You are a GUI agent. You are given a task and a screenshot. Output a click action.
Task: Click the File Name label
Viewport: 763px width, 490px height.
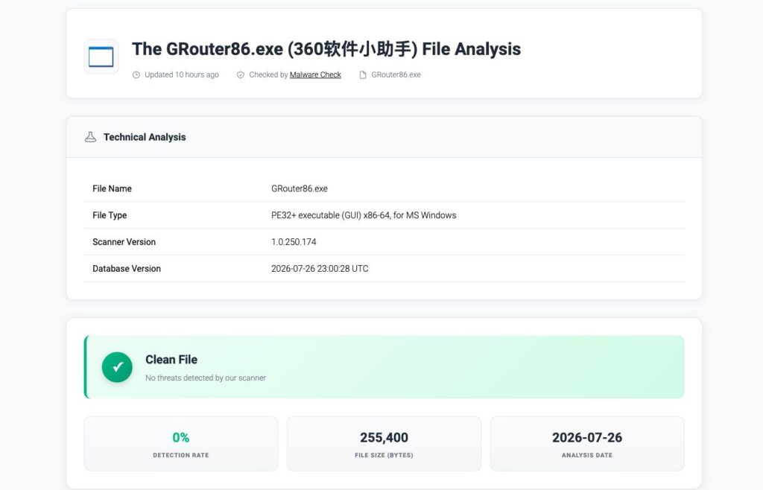pos(112,188)
